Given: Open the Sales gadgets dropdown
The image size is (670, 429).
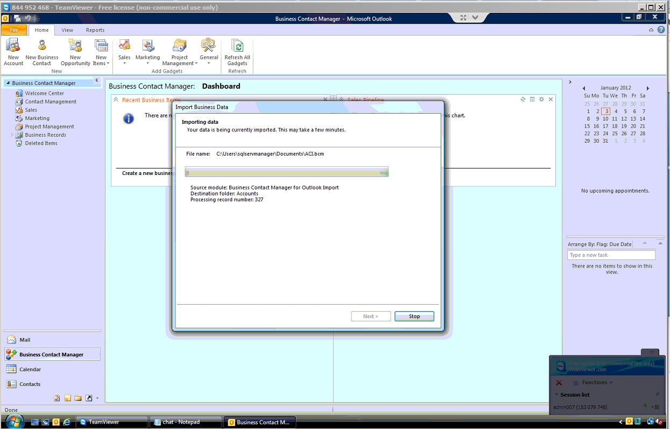Looking at the screenshot, I should click(x=124, y=53).
